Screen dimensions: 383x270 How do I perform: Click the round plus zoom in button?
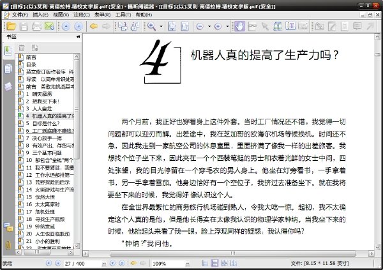tap(218, 26)
